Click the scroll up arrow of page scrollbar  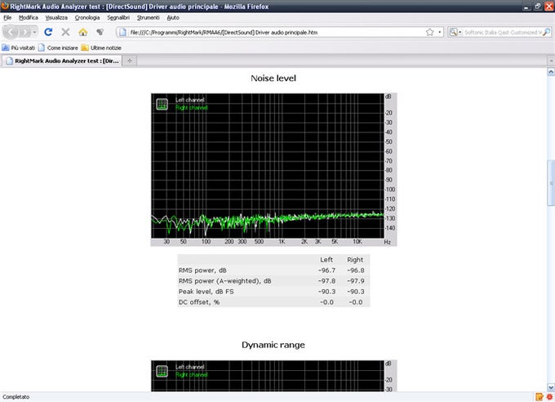click(x=551, y=72)
